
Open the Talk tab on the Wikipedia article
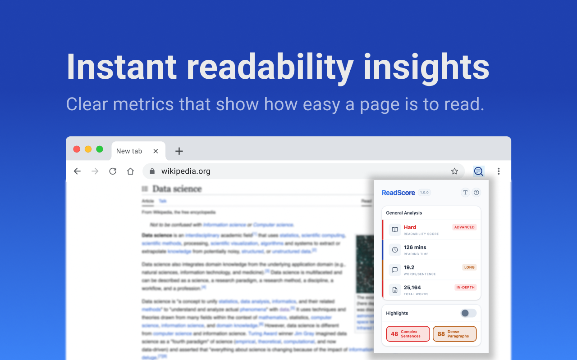pyautogui.click(x=162, y=201)
